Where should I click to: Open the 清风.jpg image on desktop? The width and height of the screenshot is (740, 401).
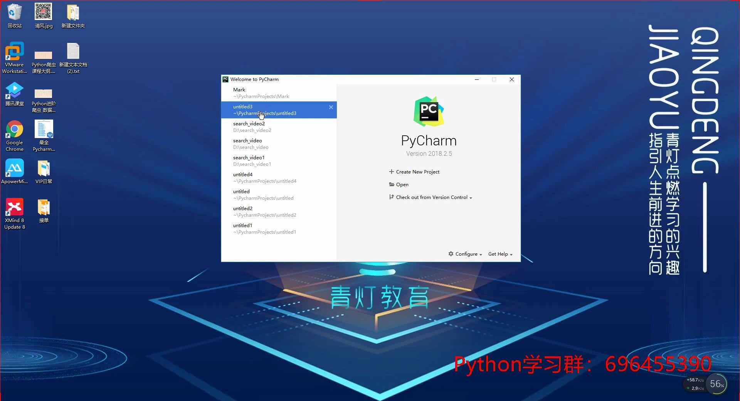(x=43, y=10)
